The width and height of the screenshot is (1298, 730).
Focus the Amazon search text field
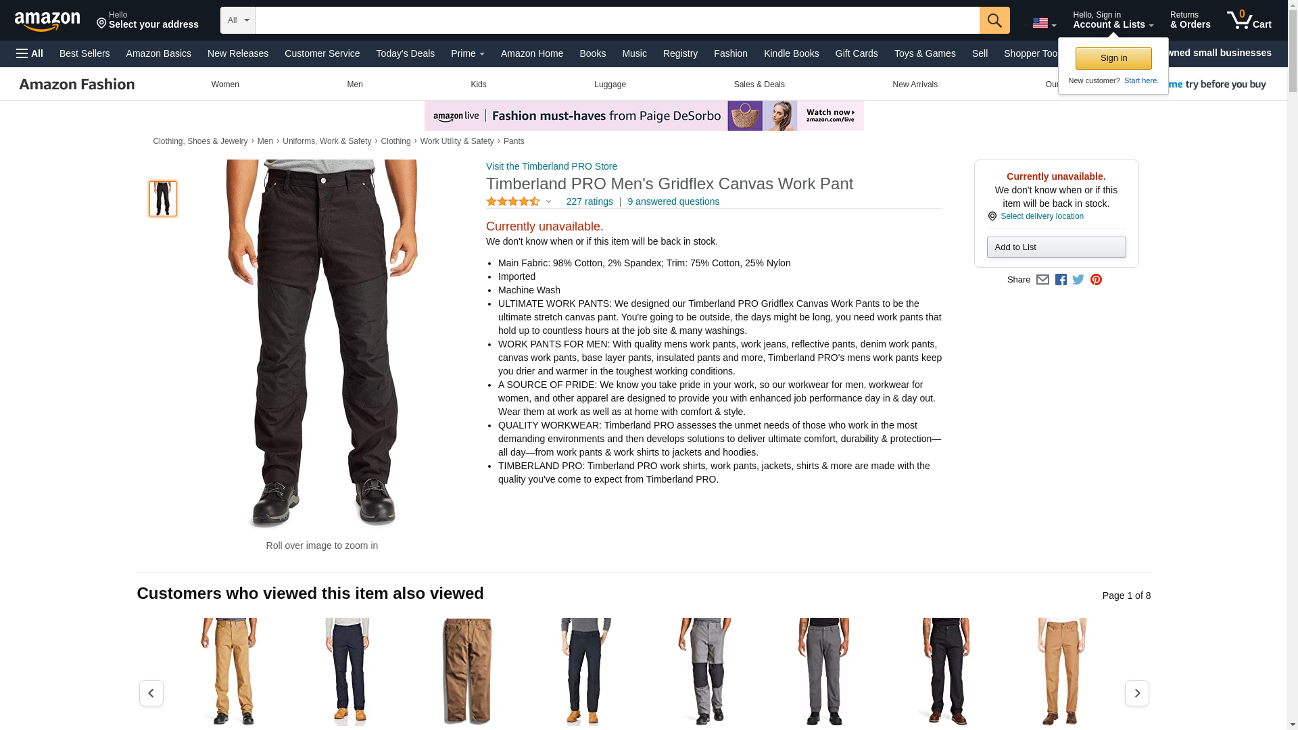pyautogui.click(x=617, y=20)
